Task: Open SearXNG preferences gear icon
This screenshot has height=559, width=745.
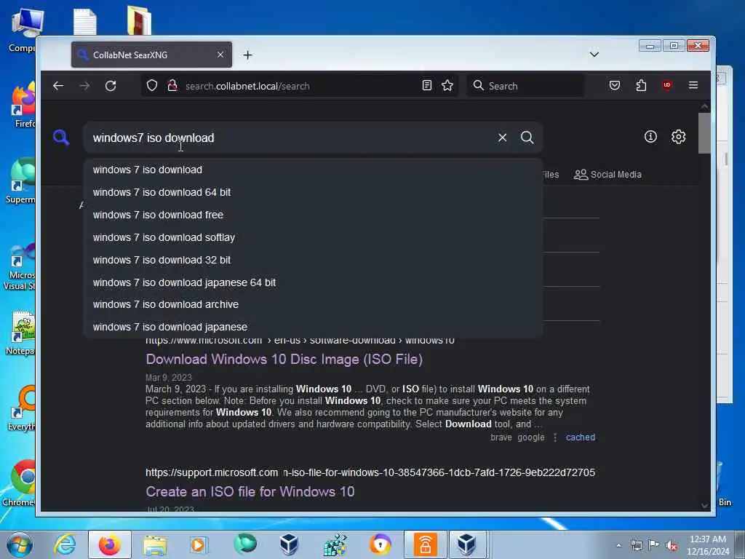Action: click(x=678, y=137)
